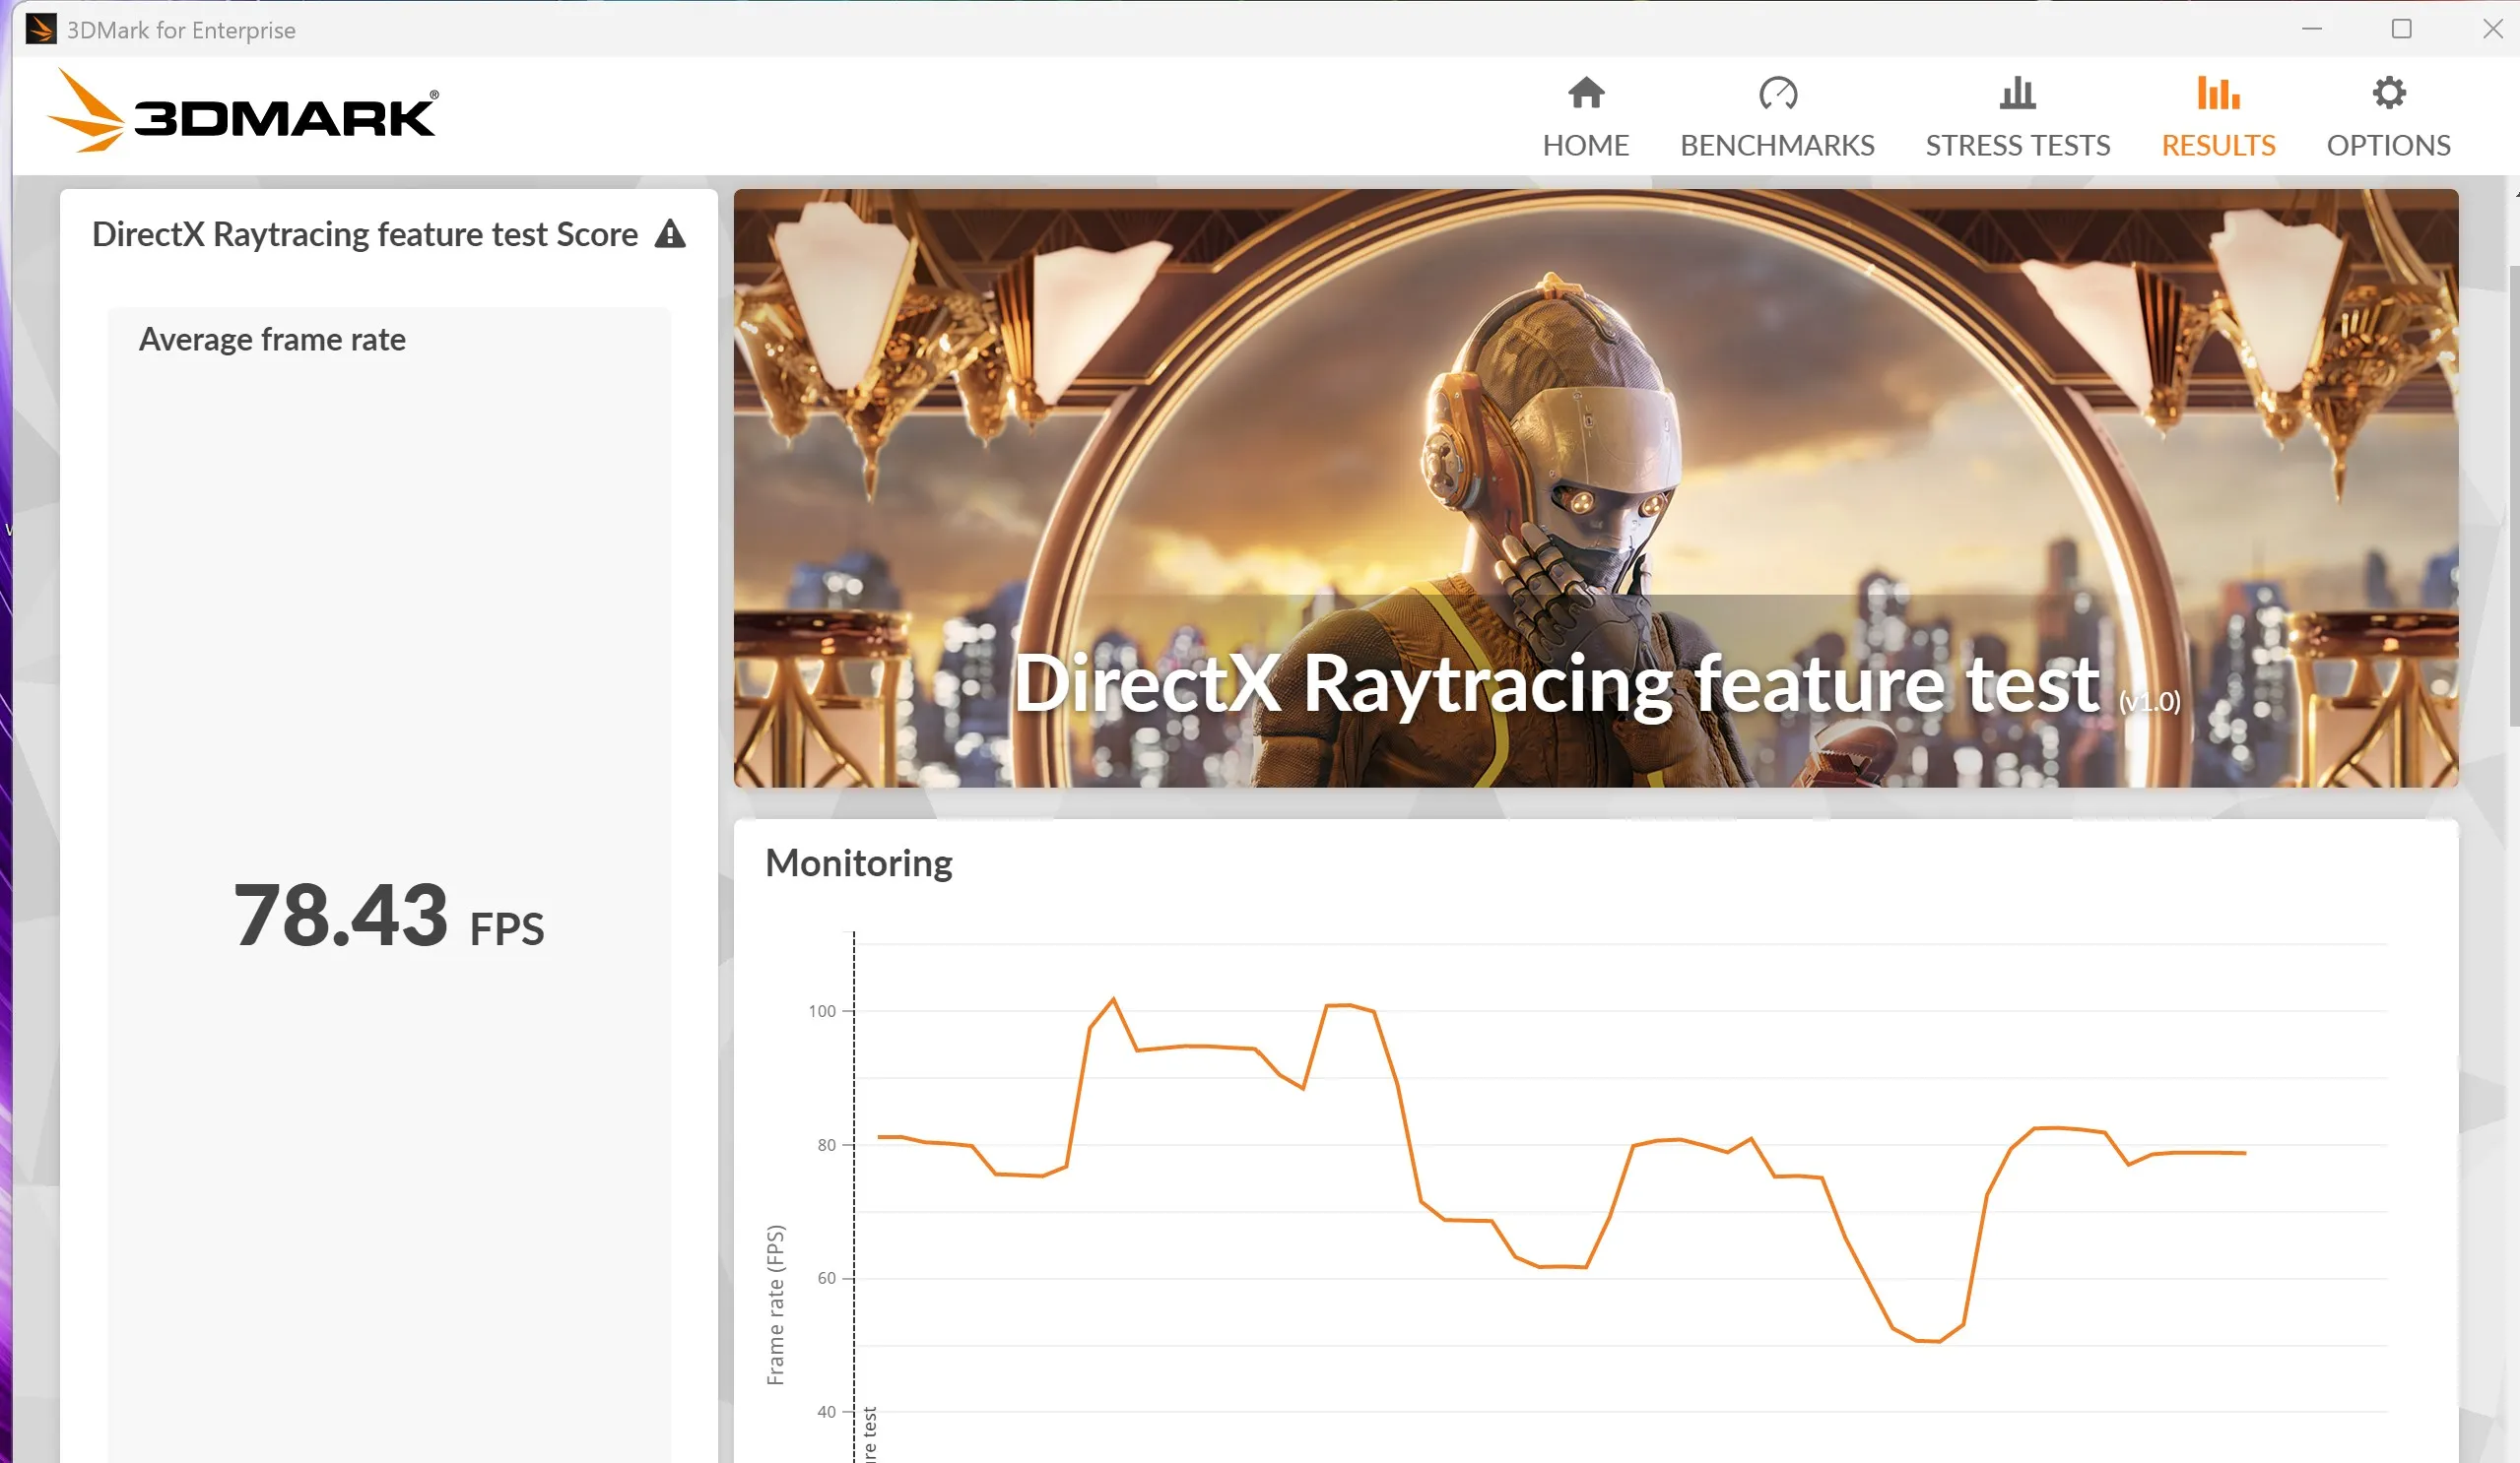Screen dimensions: 2520x1463
Task: Click the Frame rate (FPS) axis title
Action: (x=775, y=1304)
